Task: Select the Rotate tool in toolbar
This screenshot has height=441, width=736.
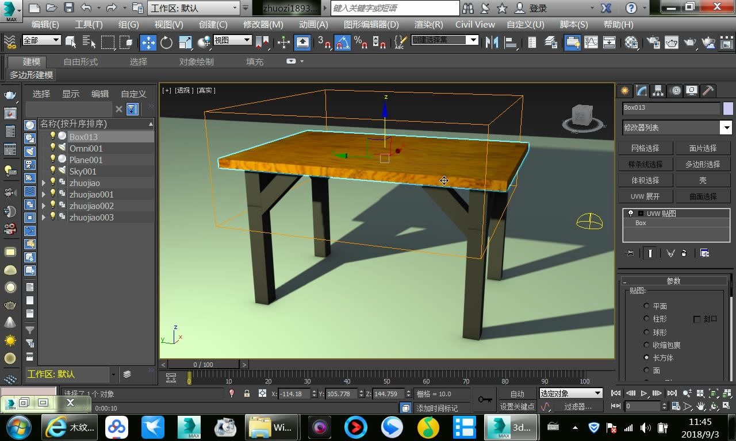Action: pyautogui.click(x=167, y=42)
